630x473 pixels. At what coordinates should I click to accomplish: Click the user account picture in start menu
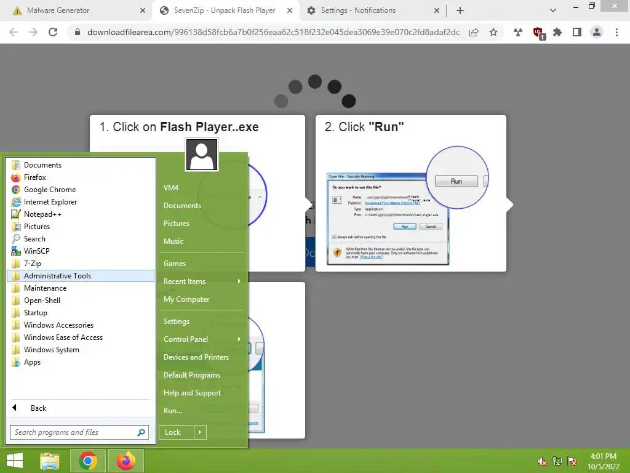click(x=202, y=155)
